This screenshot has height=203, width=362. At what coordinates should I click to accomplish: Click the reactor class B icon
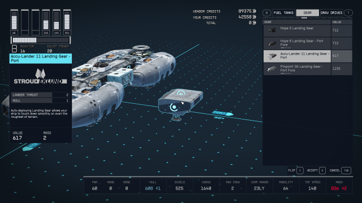click(x=14, y=48)
